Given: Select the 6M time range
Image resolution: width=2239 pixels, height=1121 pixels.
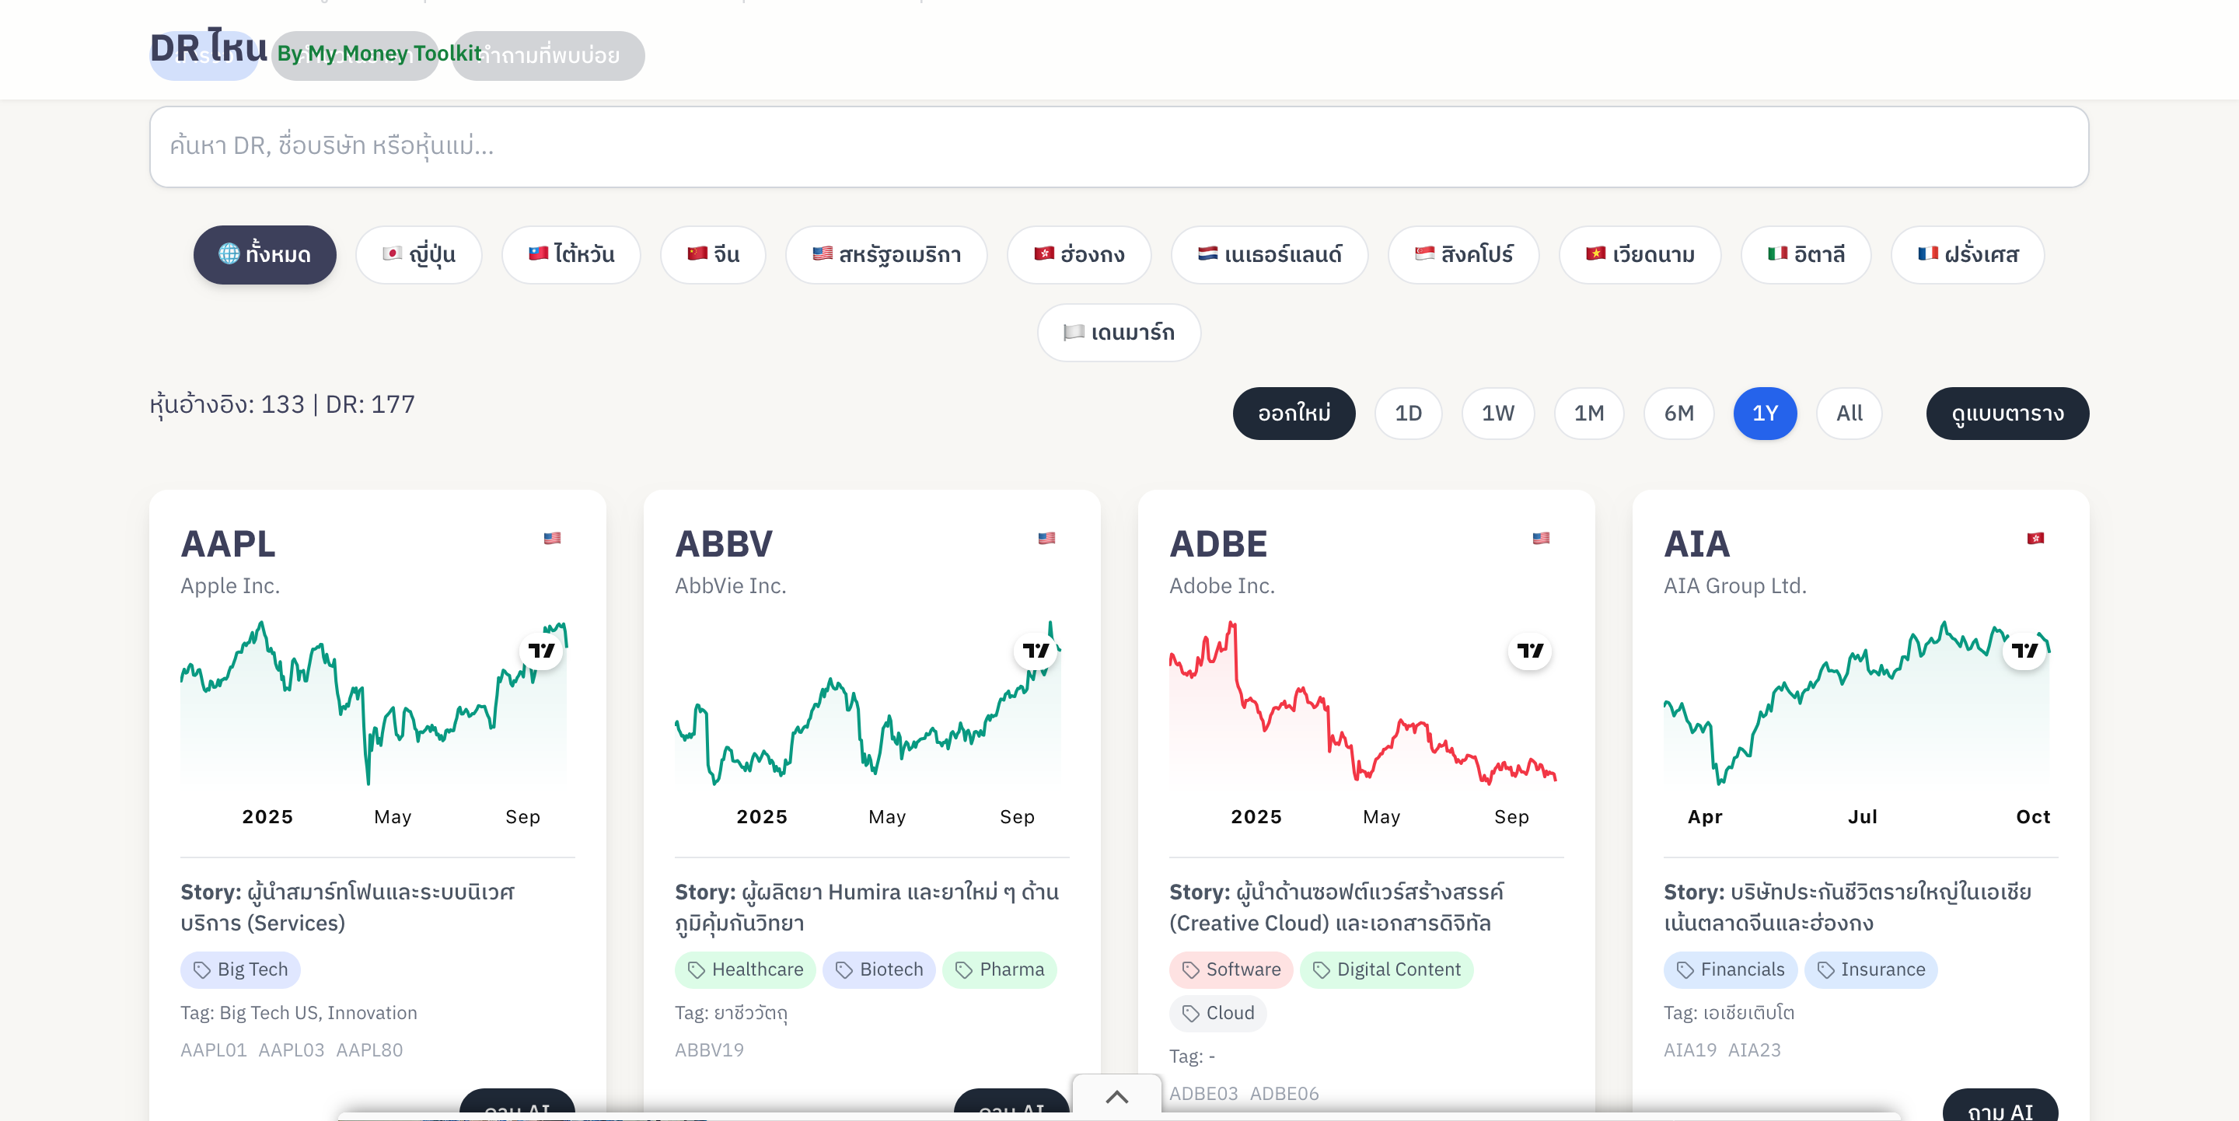Looking at the screenshot, I should click(1678, 414).
